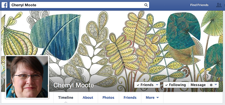The image size is (225, 105).
Task: Click the checkmark on Friends button
Action: 138,85
